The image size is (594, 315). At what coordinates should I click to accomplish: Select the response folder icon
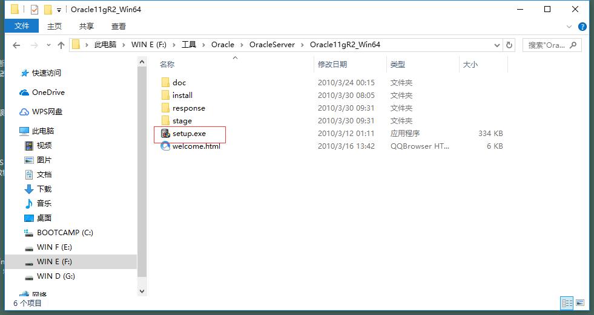point(165,108)
